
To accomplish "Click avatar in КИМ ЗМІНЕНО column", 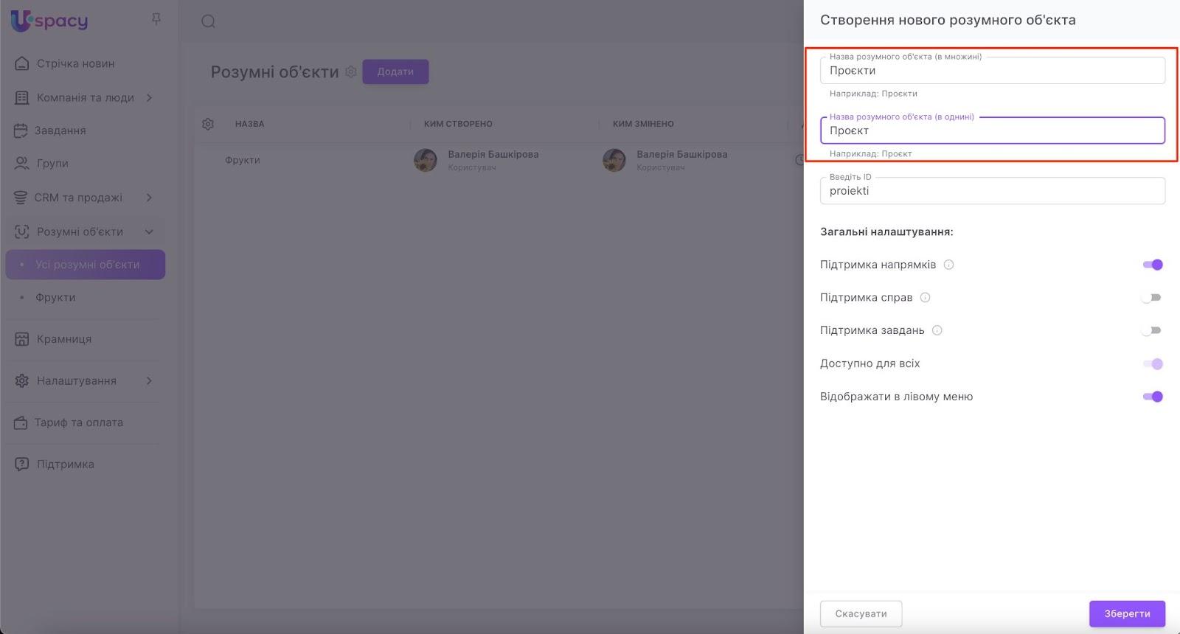I will point(614,160).
